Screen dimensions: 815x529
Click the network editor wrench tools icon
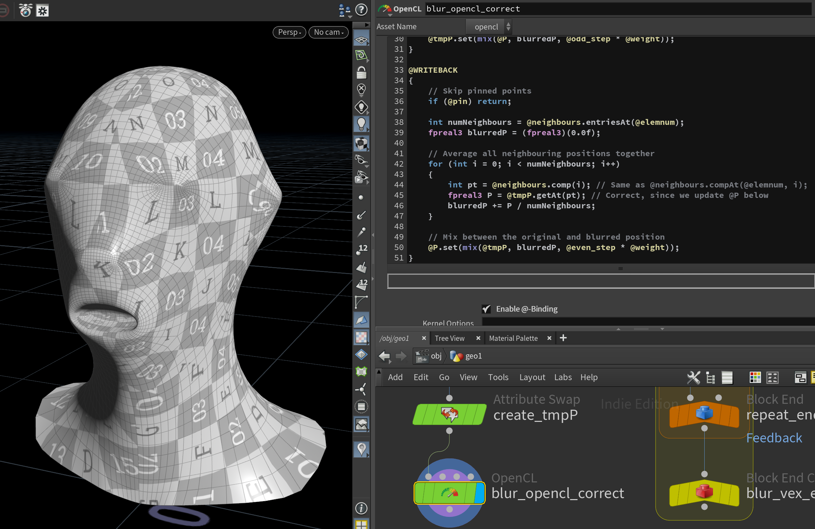pyautogui.click(x=693, y=377)
